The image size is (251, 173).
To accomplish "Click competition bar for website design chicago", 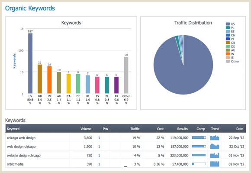I will pyautogui.click(x=199, y=155).
